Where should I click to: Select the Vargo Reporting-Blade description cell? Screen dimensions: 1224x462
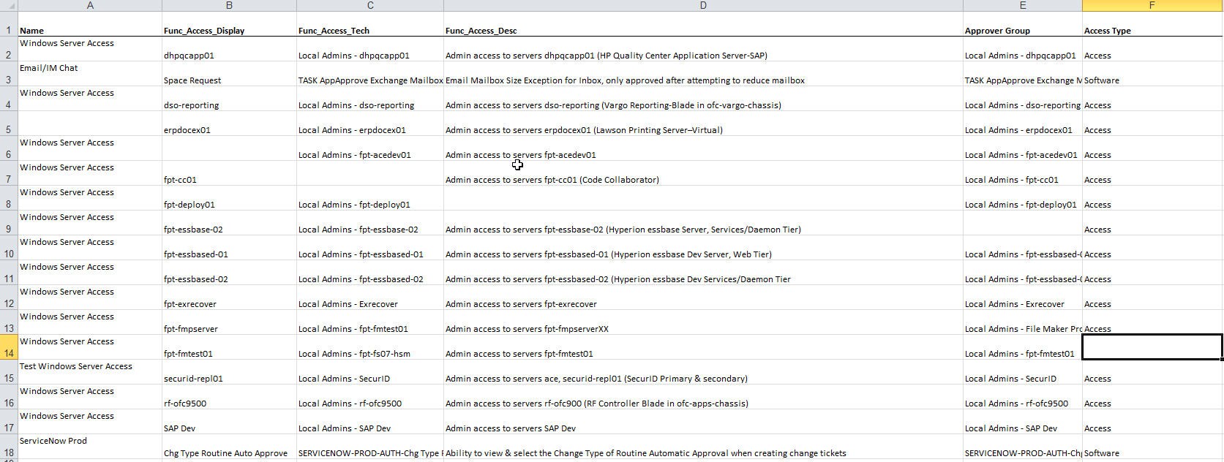pyautogui.click(x=703, y=99)
